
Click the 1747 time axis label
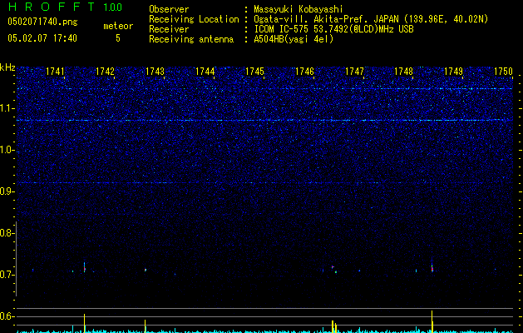(x=354, y=72)
